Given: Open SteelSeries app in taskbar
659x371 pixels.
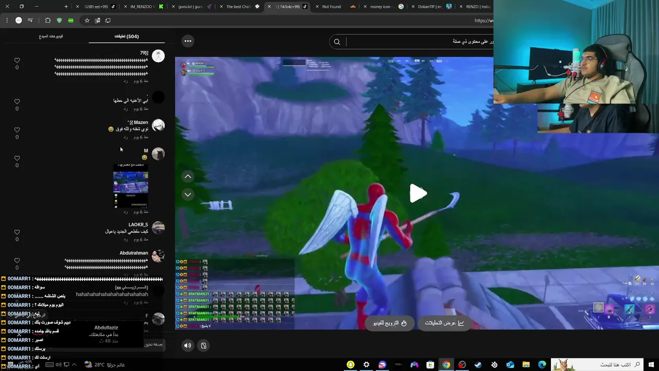Looking at the screenshot, I should [494, 365].
